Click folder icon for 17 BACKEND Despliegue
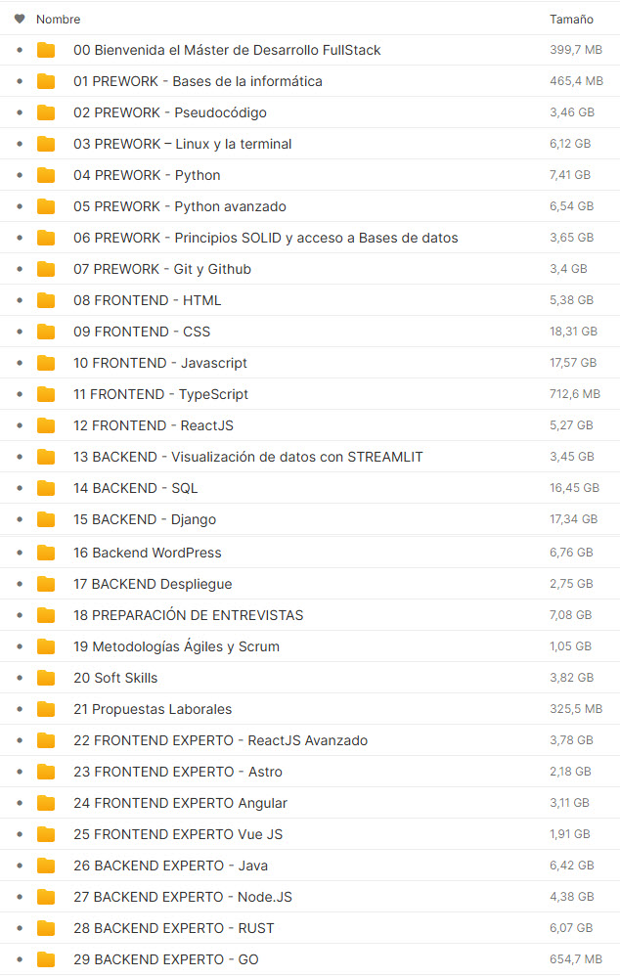Viewport: 620px width, 977px height. click(46, 584)
